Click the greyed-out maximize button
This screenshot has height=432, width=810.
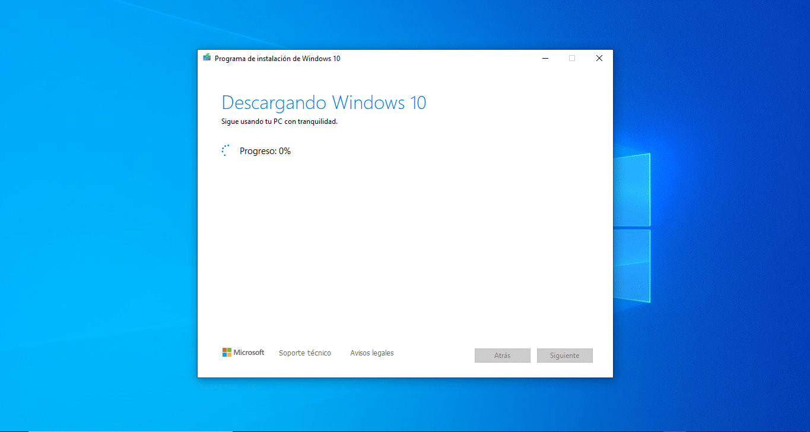[572, 58]
